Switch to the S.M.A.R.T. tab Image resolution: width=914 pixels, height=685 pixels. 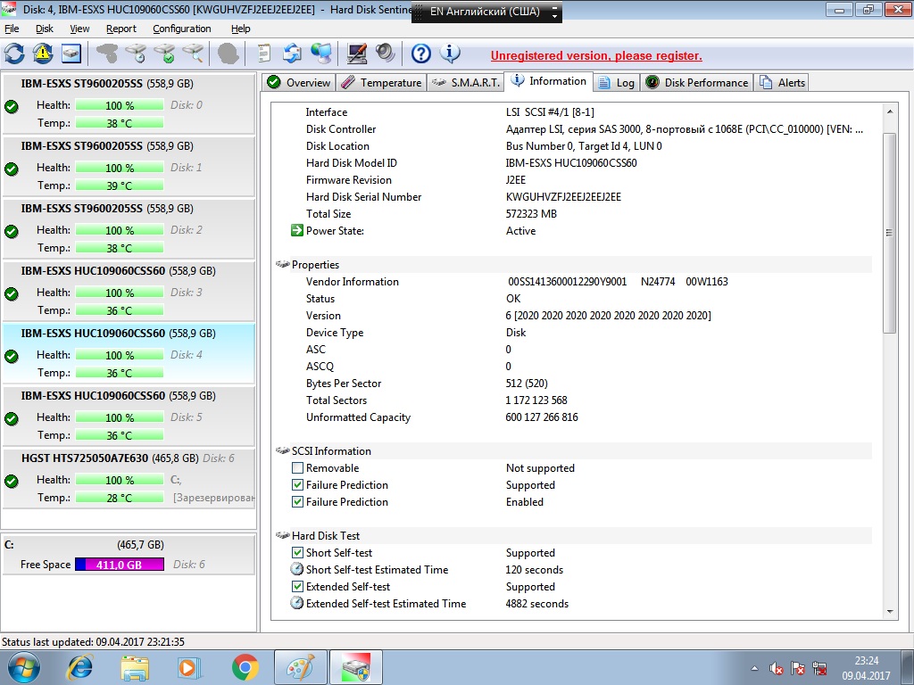(x=465, y=83)
